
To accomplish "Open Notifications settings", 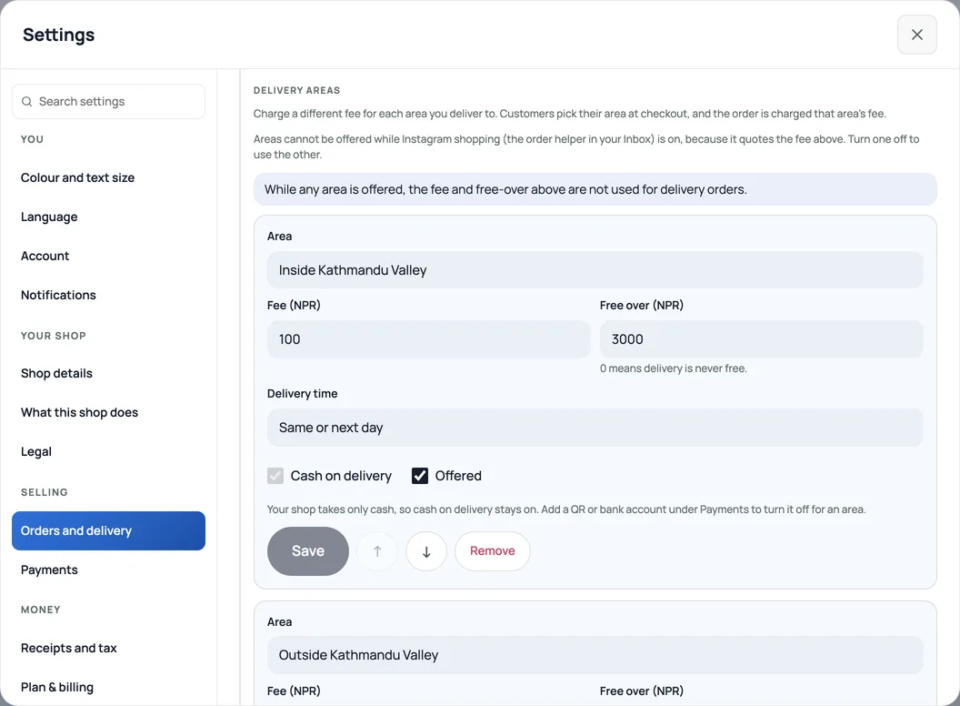I will [108, 296].
